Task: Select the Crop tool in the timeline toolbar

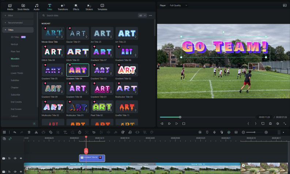Action: click(x=58, y=132)
